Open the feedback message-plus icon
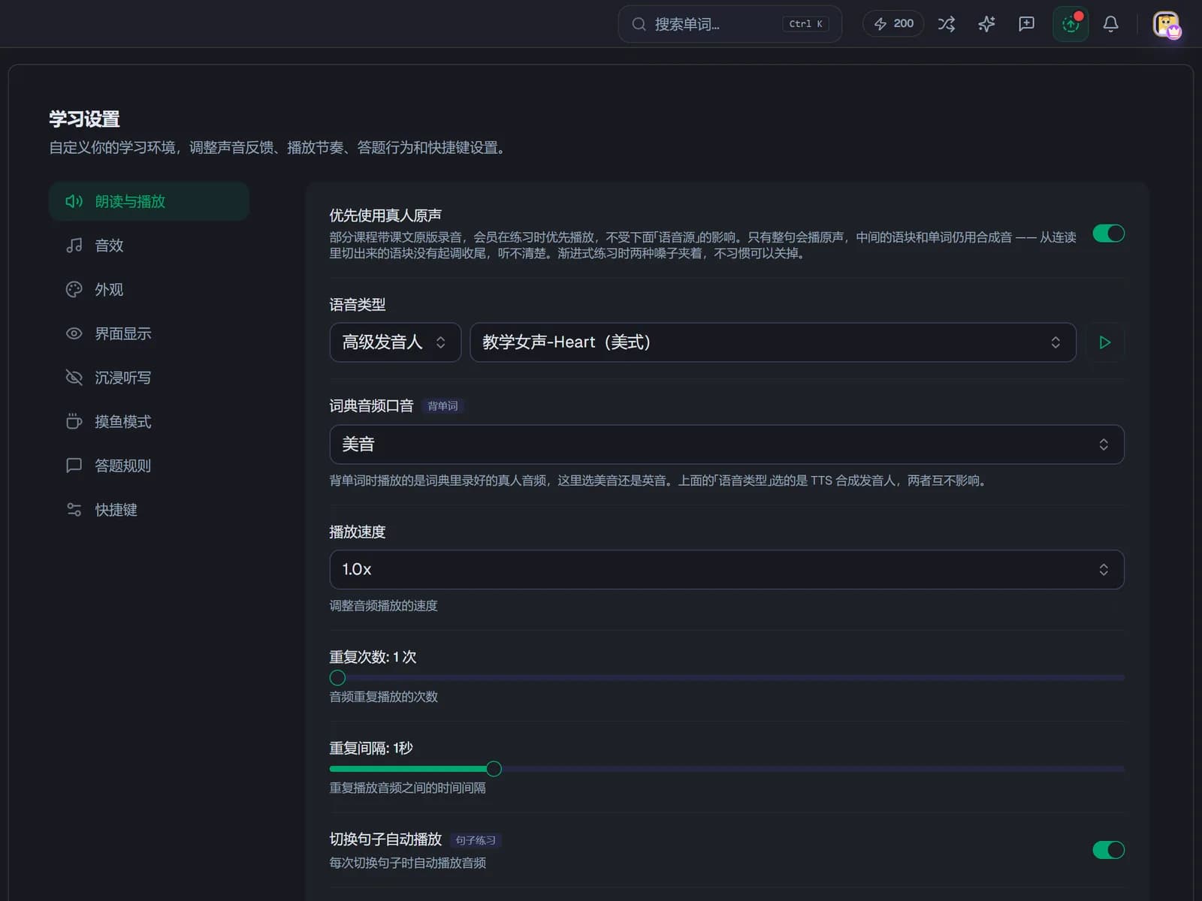The width and height of the screenshot is (1202, 901). coord(1026,24)
